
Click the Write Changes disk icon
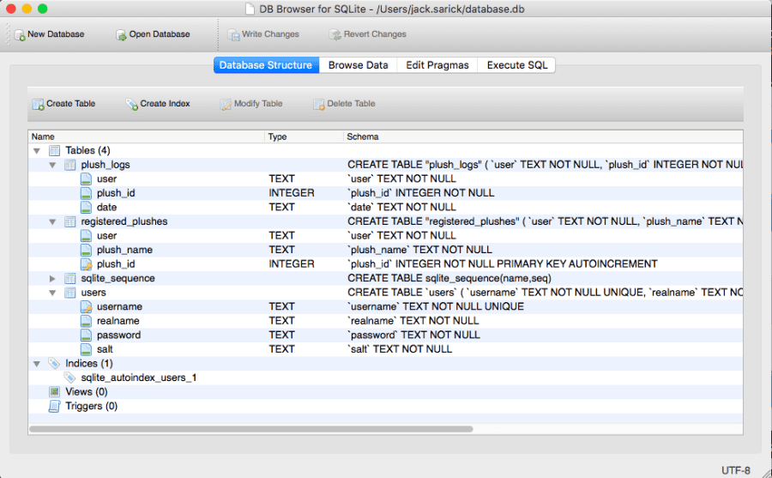tap(232, 35)
